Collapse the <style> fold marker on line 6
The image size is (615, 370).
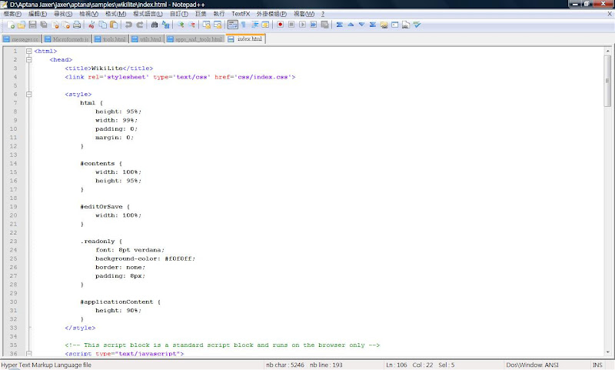click(28, 95)
